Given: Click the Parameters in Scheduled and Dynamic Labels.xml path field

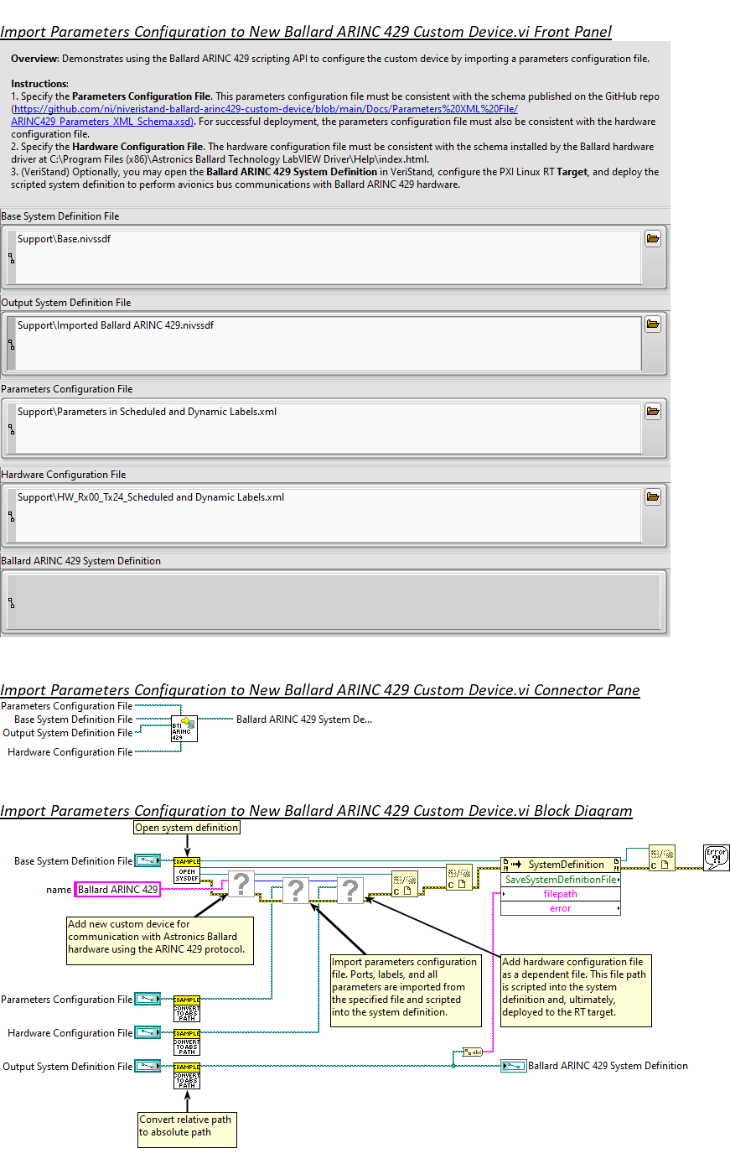Looking at the screenshot, I should [x=329, y=429].
